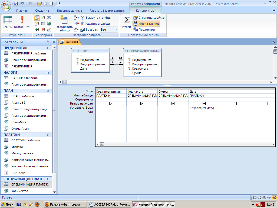Click the Пуск start button
Image resolution: width=277 pixels, height=208 pixels.
(7, 205)
